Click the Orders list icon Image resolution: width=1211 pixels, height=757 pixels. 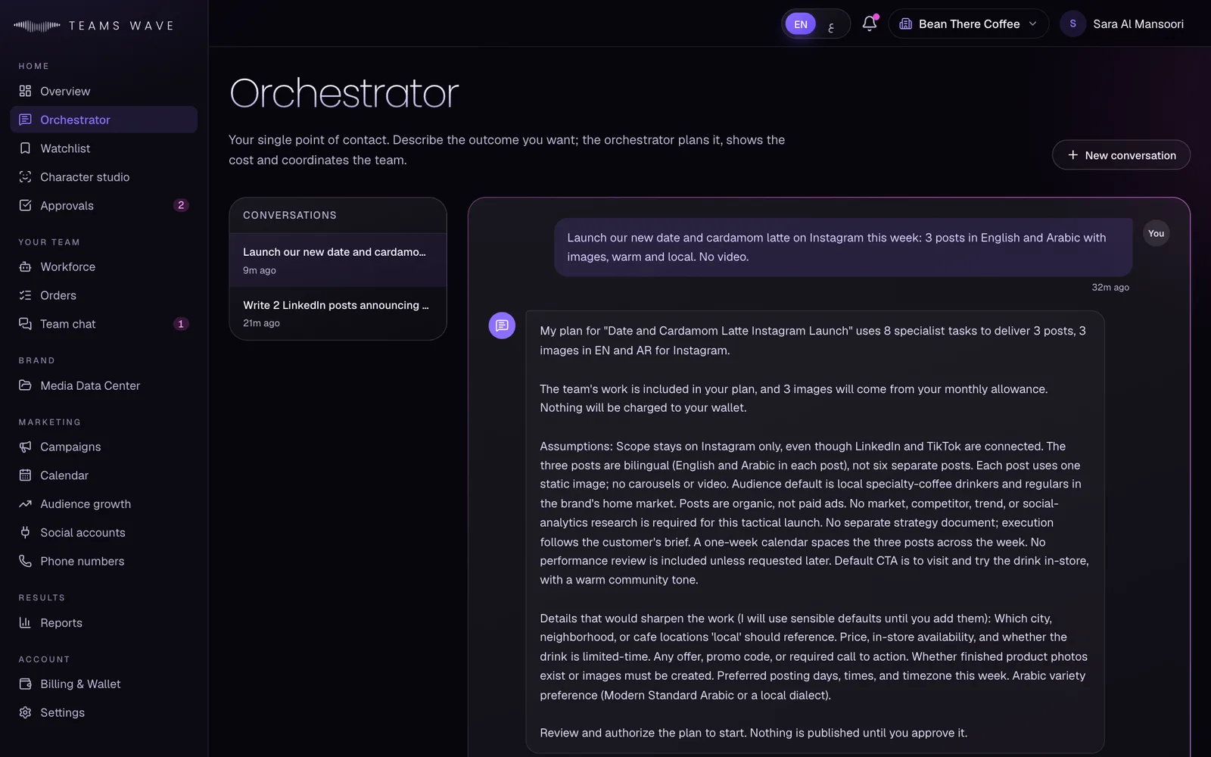pos(25,295)
